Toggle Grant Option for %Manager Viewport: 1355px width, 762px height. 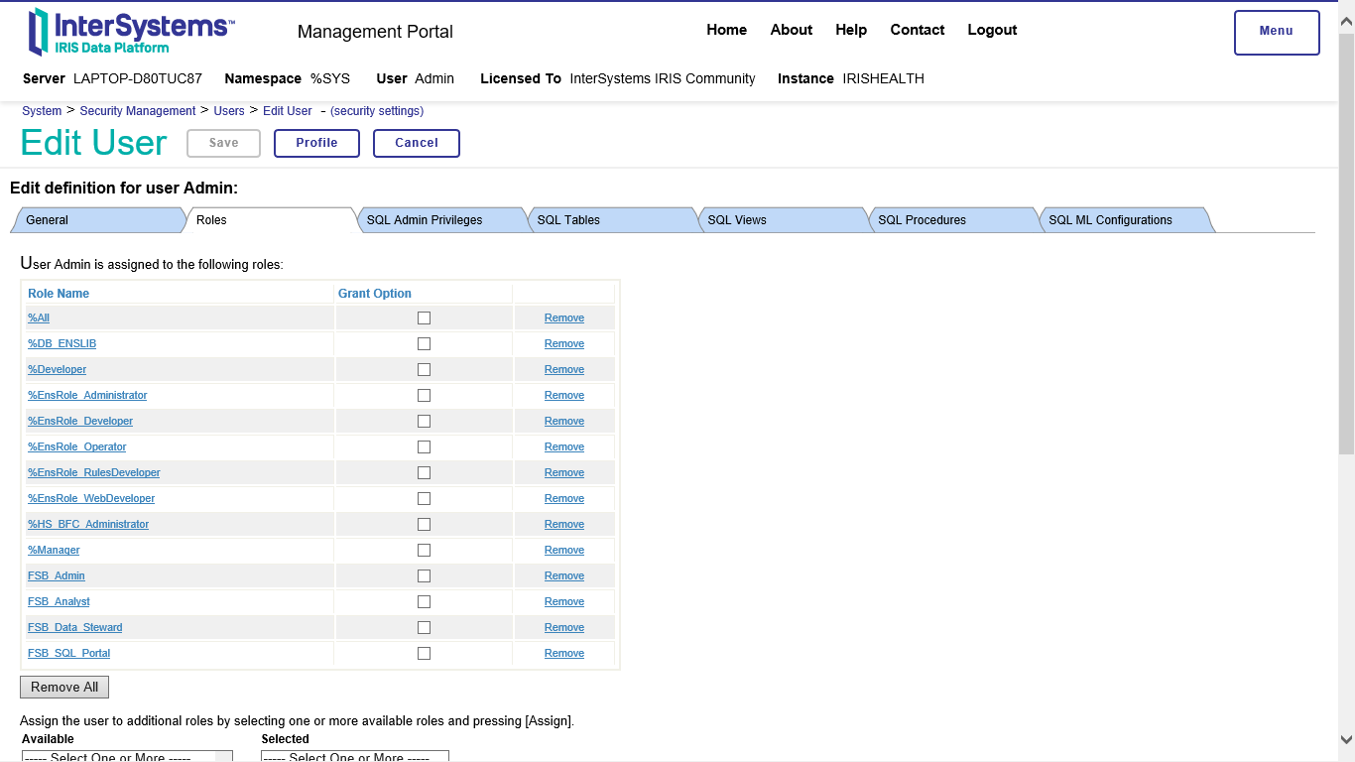click(x=424, y=550)
